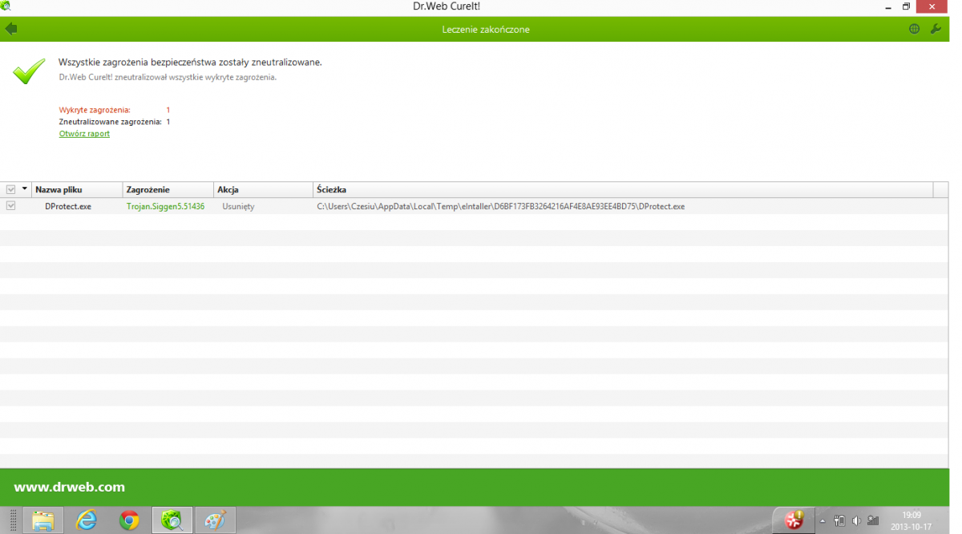The height and width of the screenshot is (534, 962).
Task: Sort by Ścieżka column header
Action: point(623,190)
